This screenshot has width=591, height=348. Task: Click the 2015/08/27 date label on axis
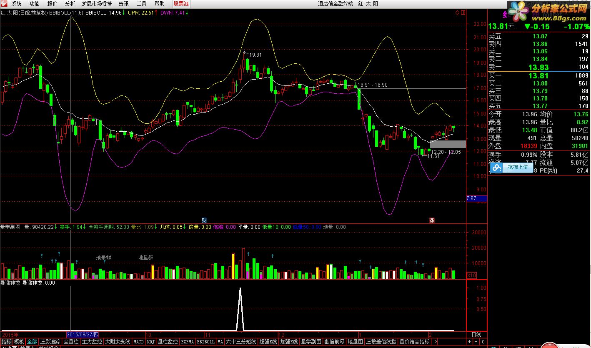(x=83, y=335)
